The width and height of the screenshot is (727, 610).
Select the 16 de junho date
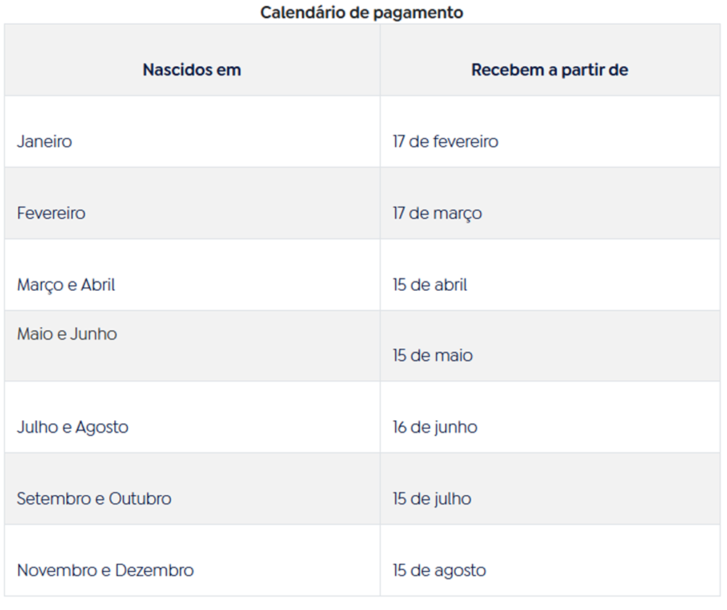[435, 427]
